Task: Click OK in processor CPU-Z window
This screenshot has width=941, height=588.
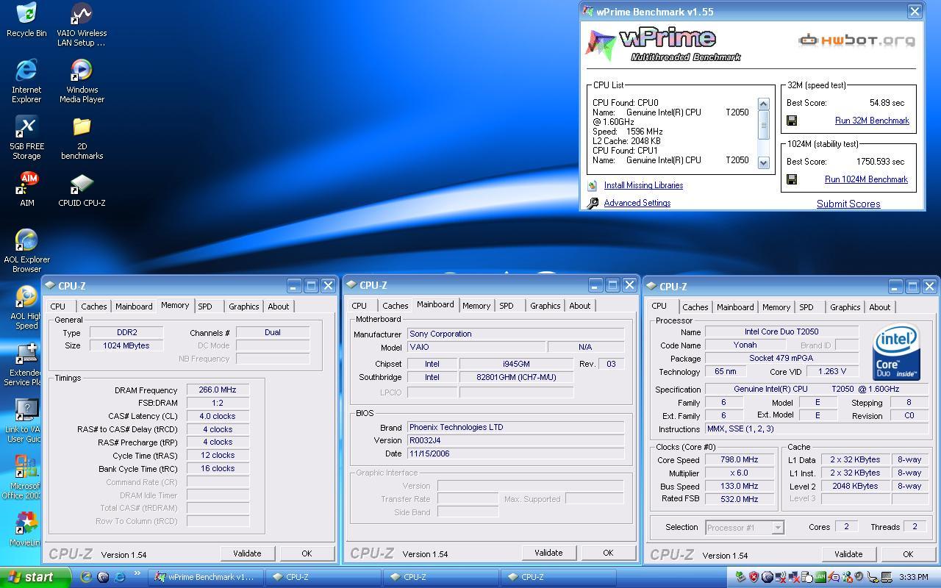Action: [x=908, y=554]
